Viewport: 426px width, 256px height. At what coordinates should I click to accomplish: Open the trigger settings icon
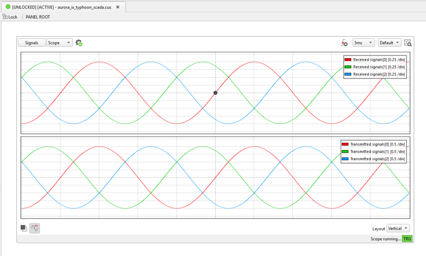tap(344, 43)
